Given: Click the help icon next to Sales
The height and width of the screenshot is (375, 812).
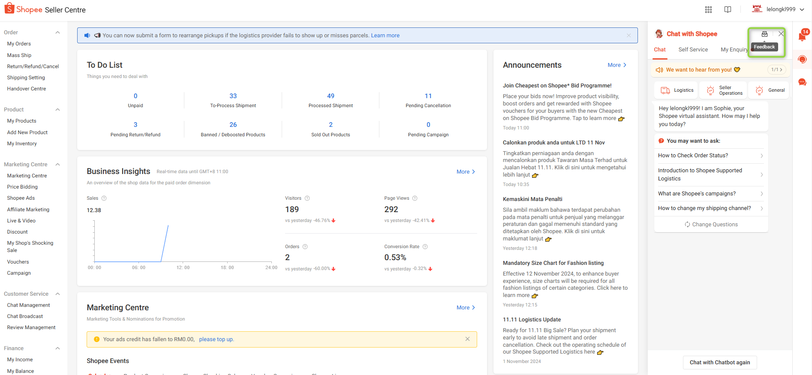Looking at the screenshot, I should click(104, 198).
